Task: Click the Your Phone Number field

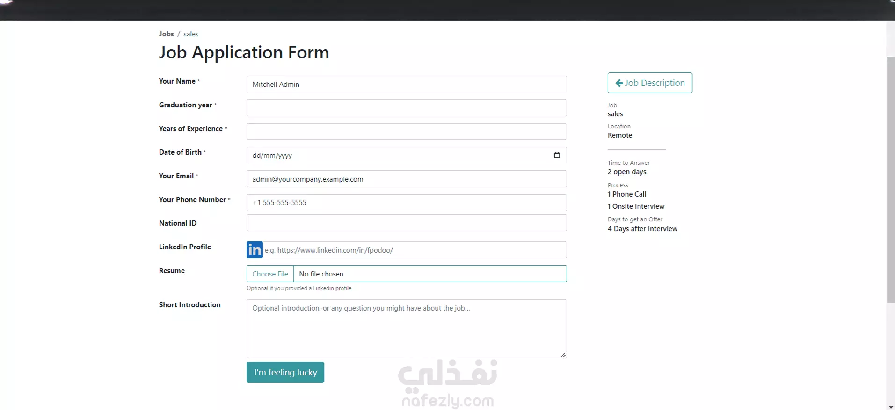Action: coord(407,203)
